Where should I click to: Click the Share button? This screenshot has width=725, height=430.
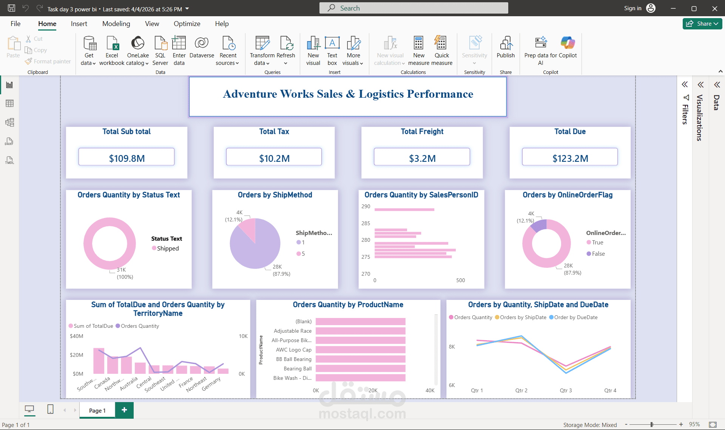tap(702, 23)
